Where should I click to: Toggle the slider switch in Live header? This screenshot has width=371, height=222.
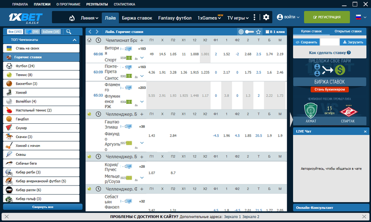249,32
